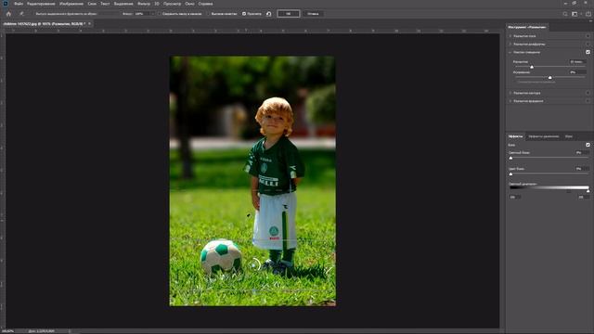This screenshot has width=594, height=334.
Task: Click the Photoshop logo icon
Action: (6, 4)
